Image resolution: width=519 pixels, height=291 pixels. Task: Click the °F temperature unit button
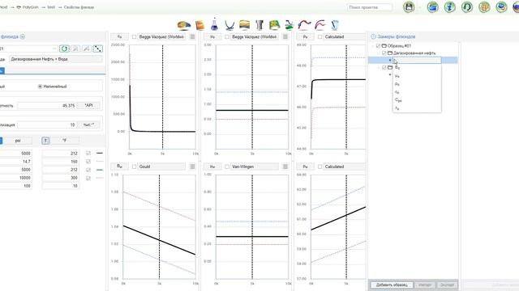click(x=65, y=141)
